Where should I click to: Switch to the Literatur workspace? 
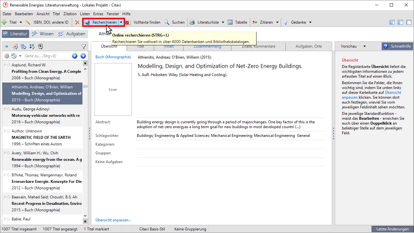[x=16, y=34]
